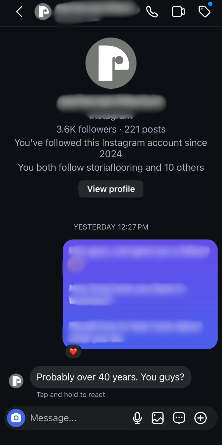Start a video call
This screenshot has width=222, height=445.
[178, 12]
